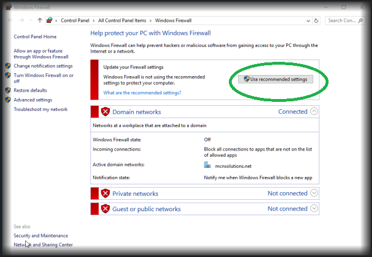Open Troubleshoot my network link
The height and width of the screenshot is (257, 372).
(41, 109)
